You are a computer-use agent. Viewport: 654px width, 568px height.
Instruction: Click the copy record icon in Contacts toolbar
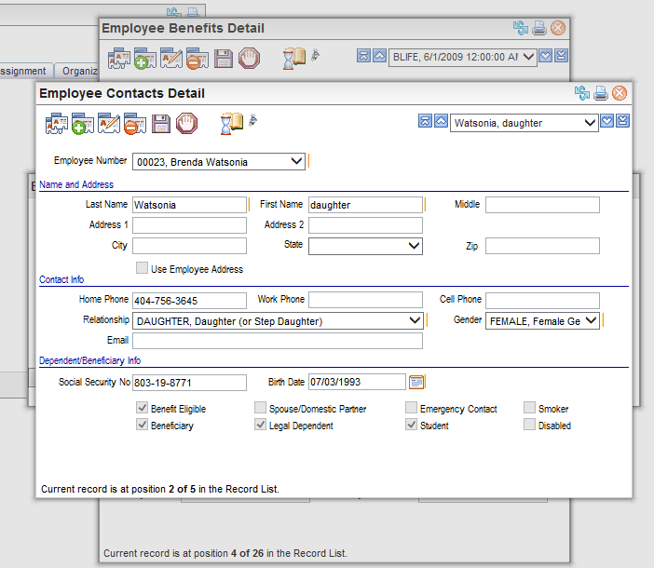coord(56,123)
